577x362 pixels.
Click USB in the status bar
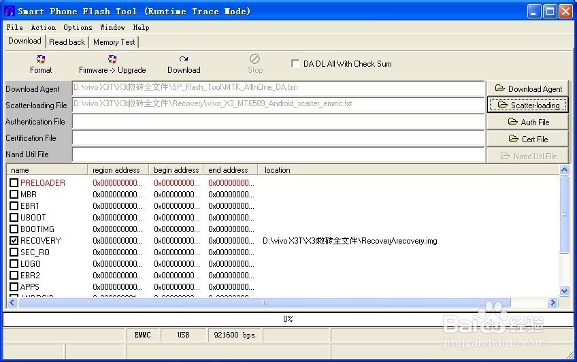pyautogui.click(x=183, y=335)
